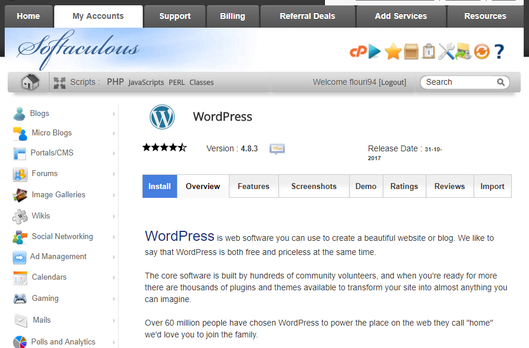
Task: Click the Classes link
Action: click(x=202, y=82)
